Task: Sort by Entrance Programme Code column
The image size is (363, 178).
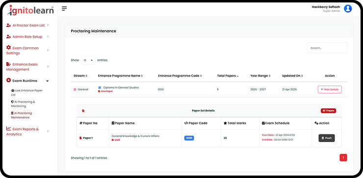Action: tap(180, 76)
